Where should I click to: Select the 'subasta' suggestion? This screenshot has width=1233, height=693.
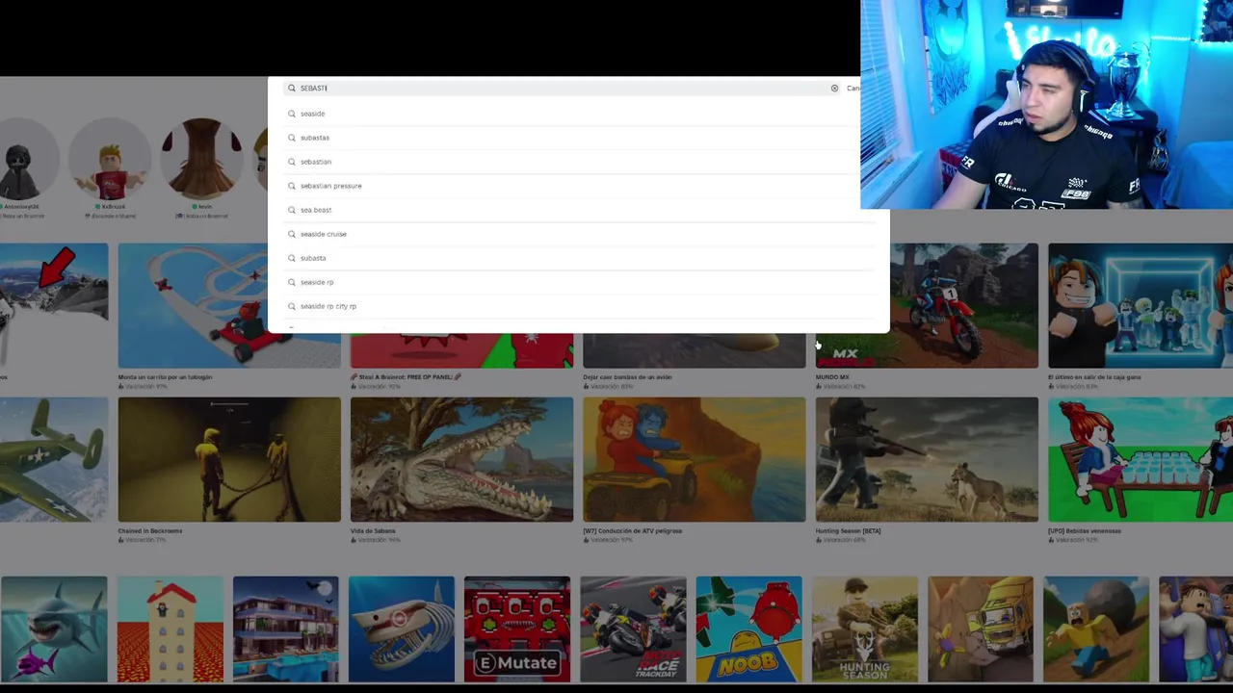312,258
